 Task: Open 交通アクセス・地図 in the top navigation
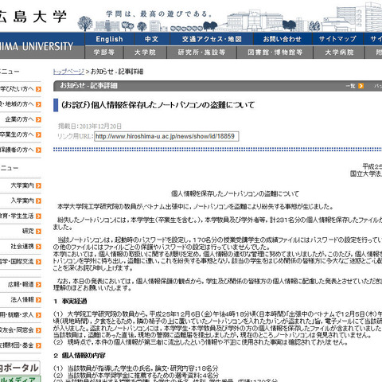pos(212,39)
